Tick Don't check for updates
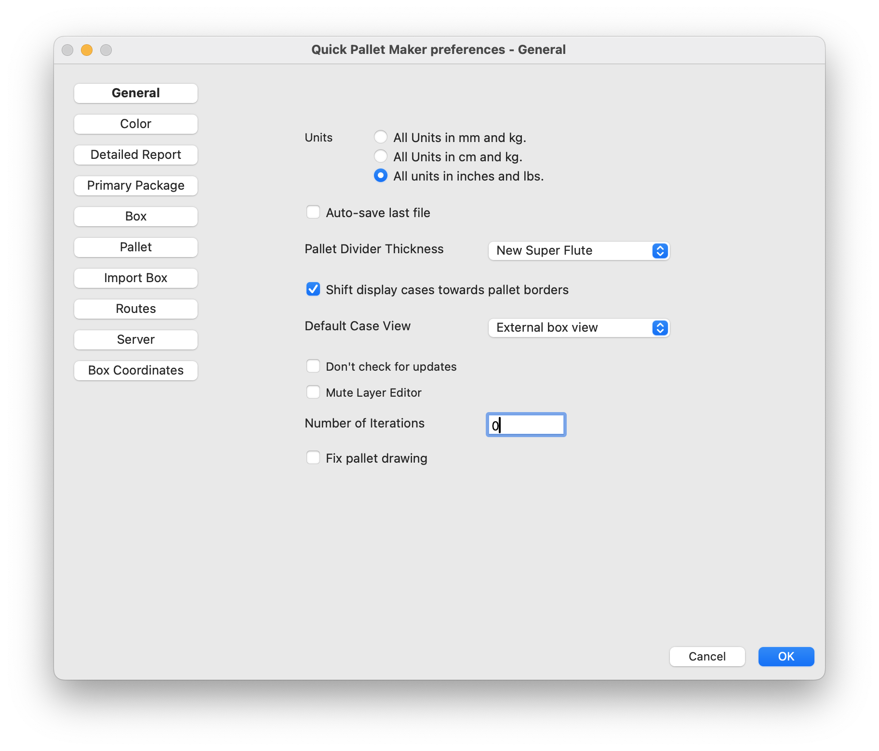The image size is (879, 751). point(313,366)
